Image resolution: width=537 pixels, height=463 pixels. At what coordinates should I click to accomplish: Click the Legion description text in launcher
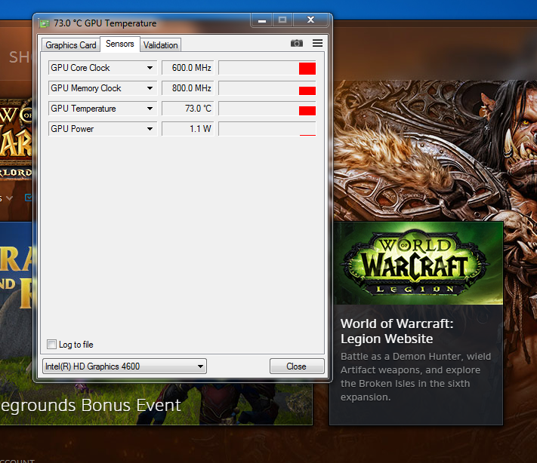[415, 376]
